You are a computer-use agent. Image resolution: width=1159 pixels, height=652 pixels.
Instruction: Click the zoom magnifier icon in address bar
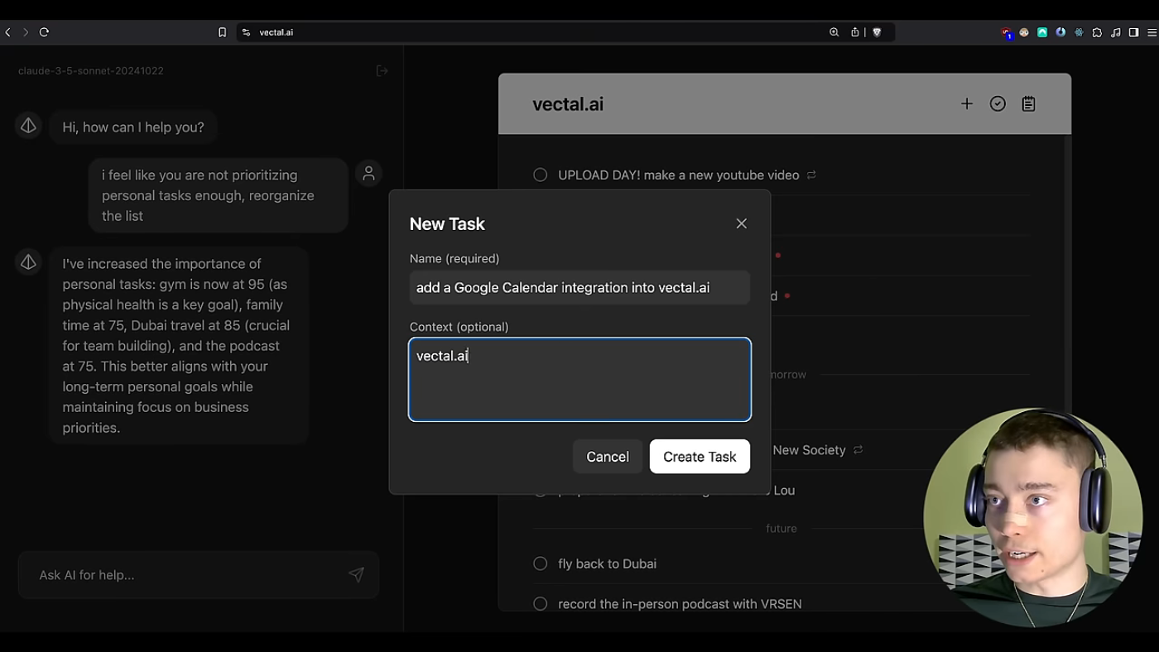(834, 32)
